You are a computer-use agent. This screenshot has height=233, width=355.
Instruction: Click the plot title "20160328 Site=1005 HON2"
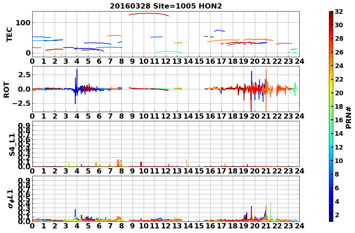click(166, 6)
